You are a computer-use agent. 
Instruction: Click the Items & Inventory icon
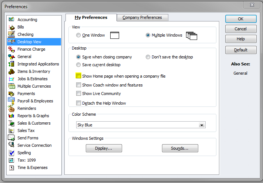coord(11,71)
